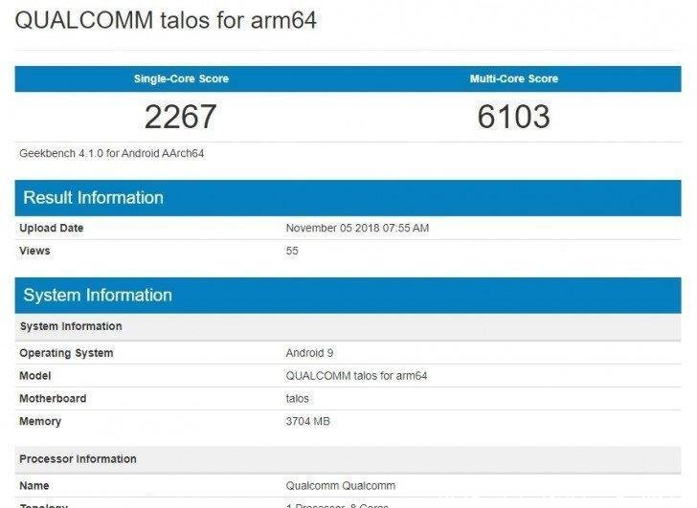Viewport: 697px width, 508px height.
Task: Select the Multi-Core Score column header
Action: [x=514, y=78]
